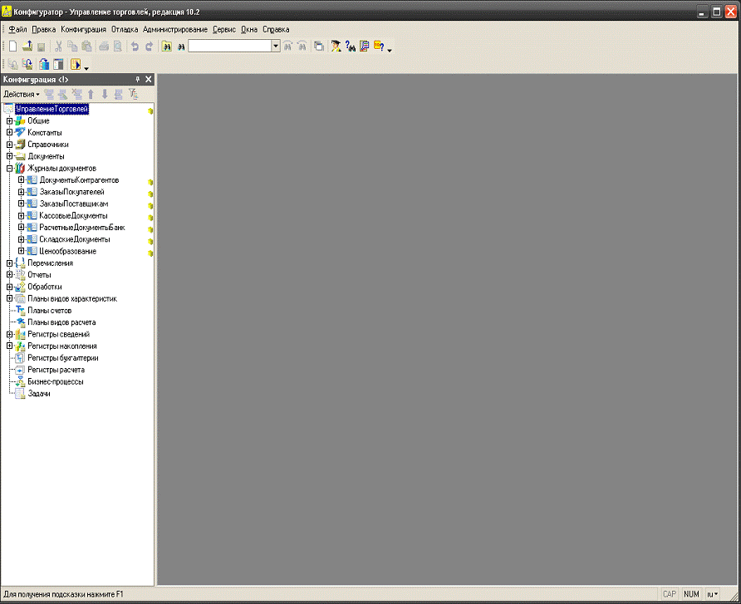741x604 pixels.
Task: Expand the Документы tree node
Action: [9, 156]
